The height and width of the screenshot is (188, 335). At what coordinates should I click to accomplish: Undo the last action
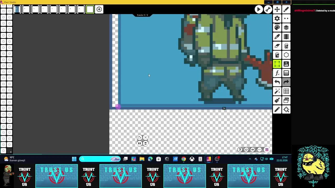[277, 82]
